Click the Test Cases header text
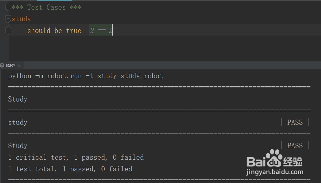Screen dimensions: 321x183 (x=47, y=7)
